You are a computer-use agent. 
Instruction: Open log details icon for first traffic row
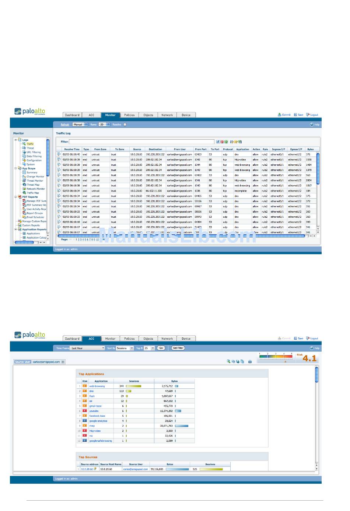(59, 154)
